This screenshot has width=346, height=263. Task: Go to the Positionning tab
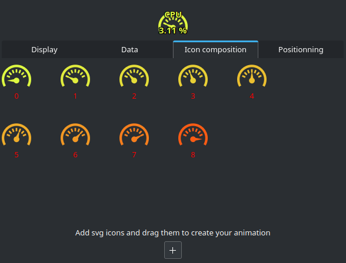pos(301,49)
